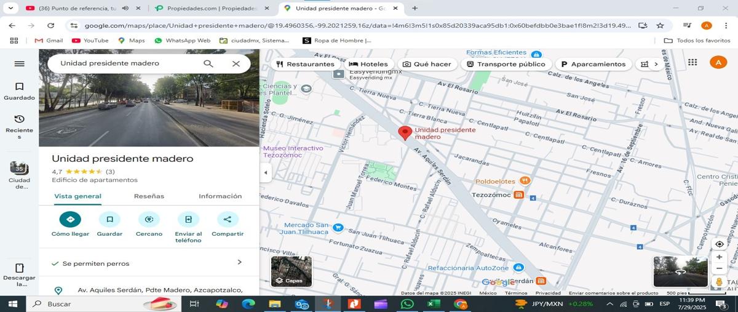The height and width of the screenshot is (312, 738).
Task: Save place with the Guardar icon
Action: coord(109,219)
